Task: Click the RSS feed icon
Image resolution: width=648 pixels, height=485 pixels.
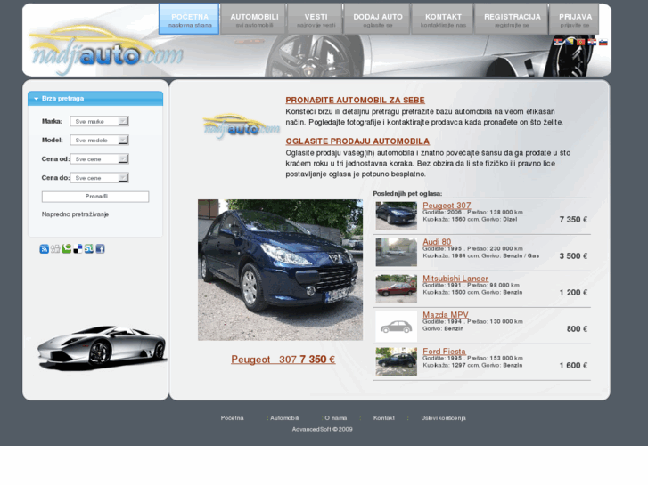Action: [x=45, y=249]
